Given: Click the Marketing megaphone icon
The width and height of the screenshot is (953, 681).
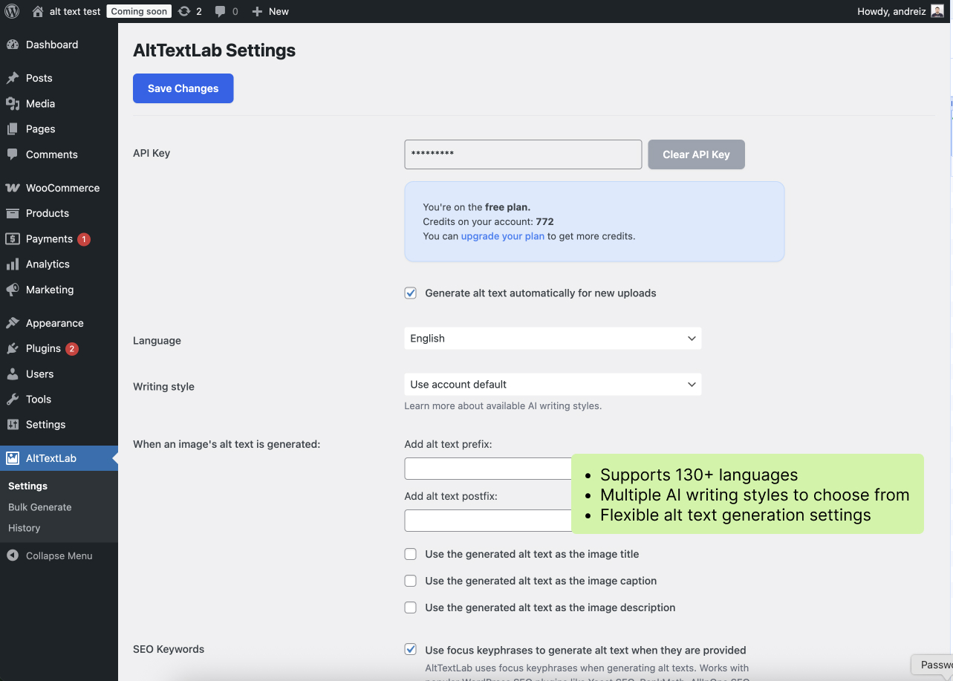Looking at the screenshot, I should (x=13, y=290).
